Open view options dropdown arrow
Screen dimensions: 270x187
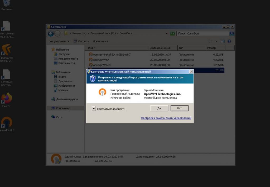pos(216,41)
